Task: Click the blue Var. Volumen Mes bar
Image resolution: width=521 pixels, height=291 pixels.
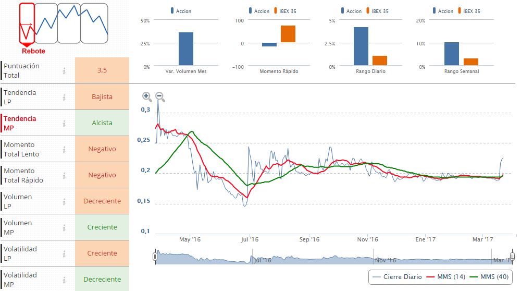Action: 186,49
